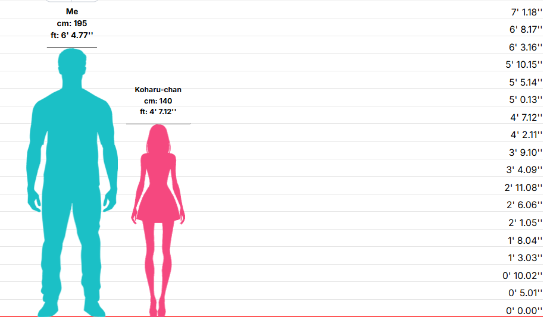Select the pink Koharu-chan female silhouette
The height and width of the screenshot is (317, 547).
tap(158, 221)
